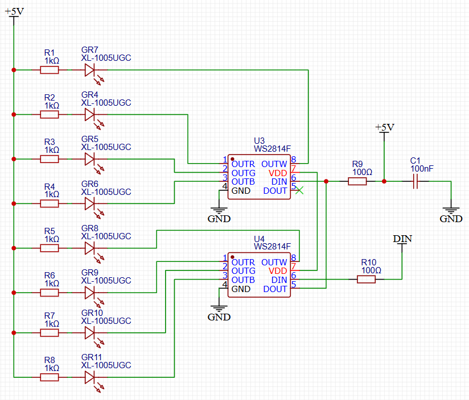469x400 pixels.
Task: Select the R8 resistor symbol
Action: (49, 377)
